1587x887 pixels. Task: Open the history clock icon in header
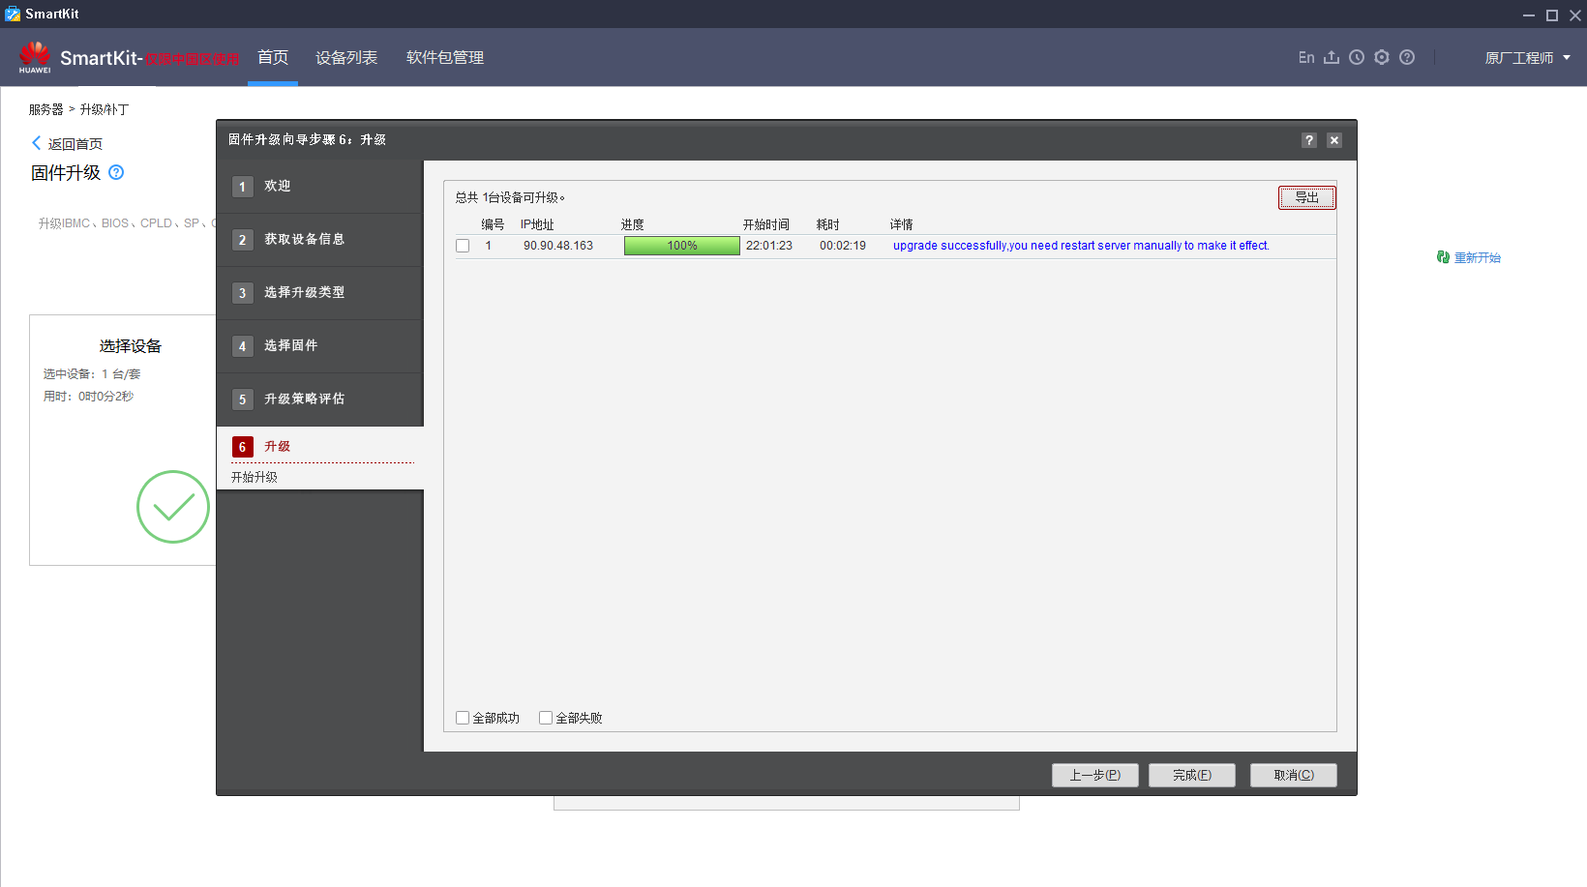[x=1357, y=57]
